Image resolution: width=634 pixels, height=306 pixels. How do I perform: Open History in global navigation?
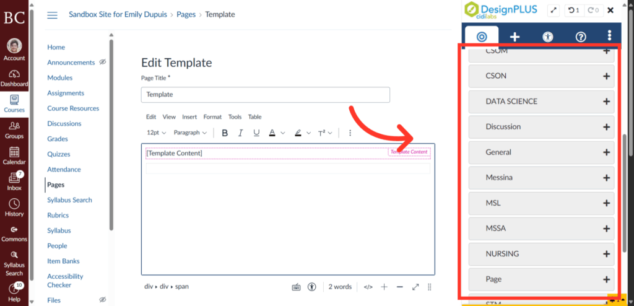click(14, 208)
